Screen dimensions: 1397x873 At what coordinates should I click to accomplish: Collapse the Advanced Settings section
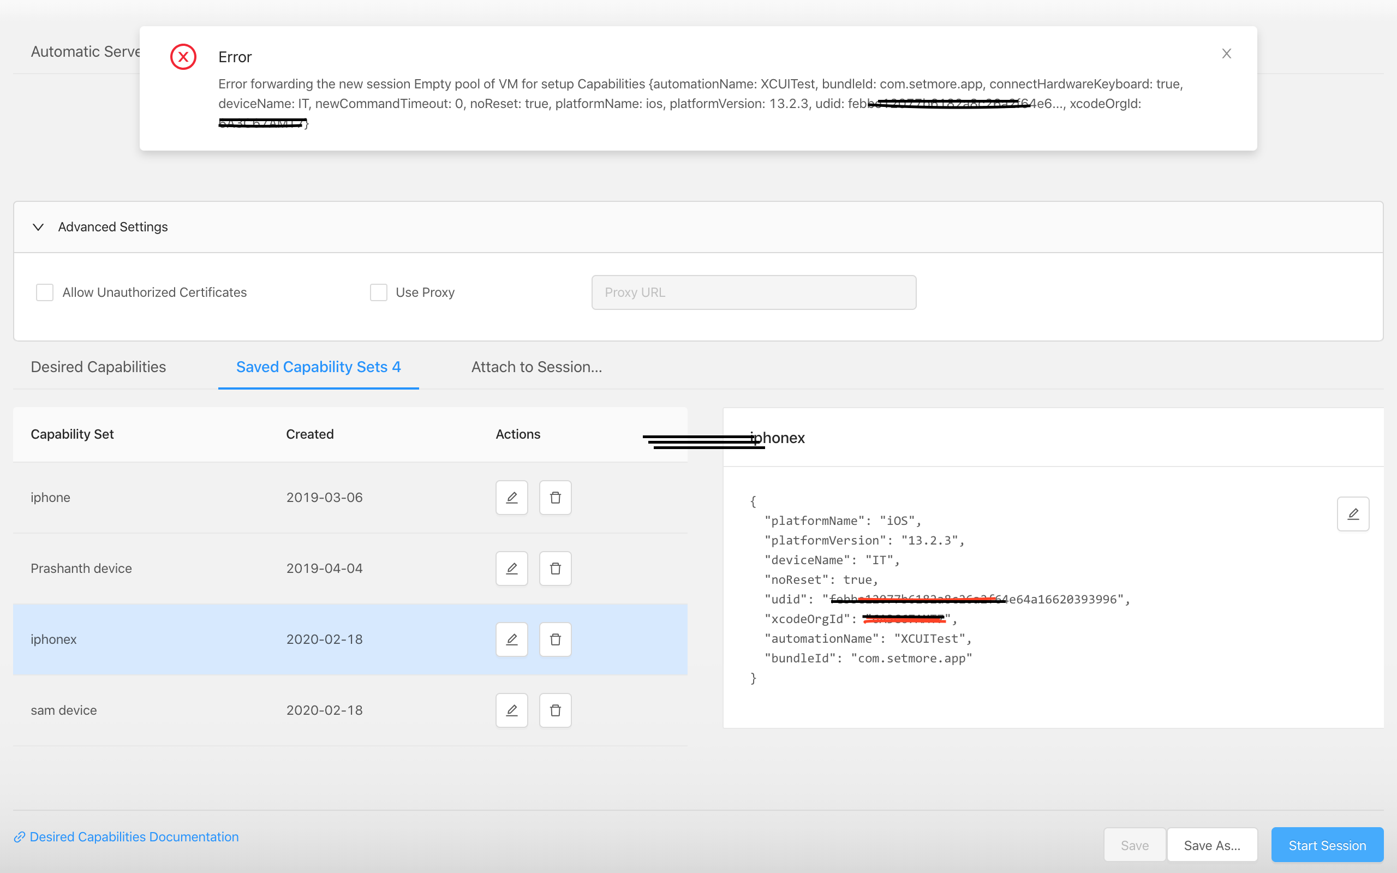pyautogui.click(x=38, y=227)
